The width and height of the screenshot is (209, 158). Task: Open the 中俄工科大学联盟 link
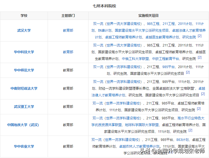coord(135,59)
